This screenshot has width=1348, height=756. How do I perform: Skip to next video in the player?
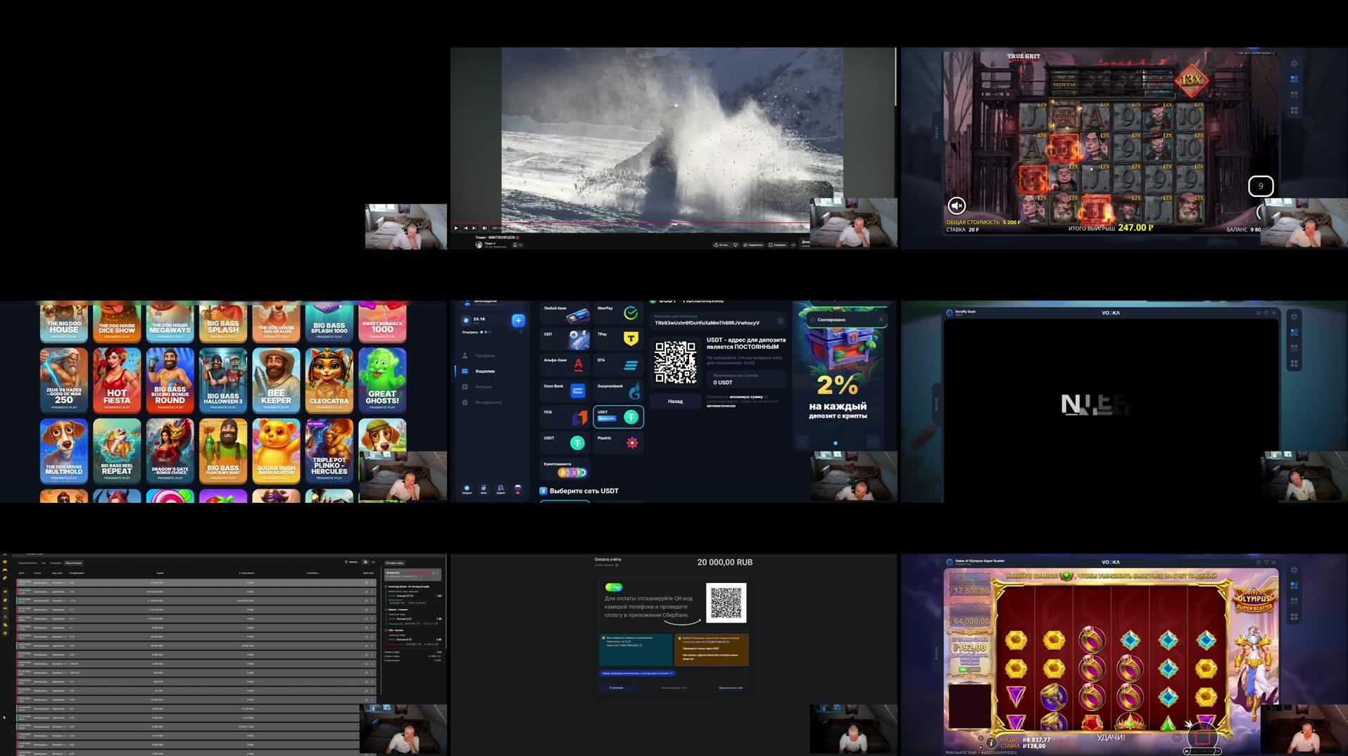474,228
